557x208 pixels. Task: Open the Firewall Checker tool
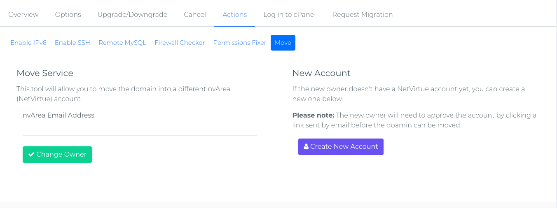[180, 43]
